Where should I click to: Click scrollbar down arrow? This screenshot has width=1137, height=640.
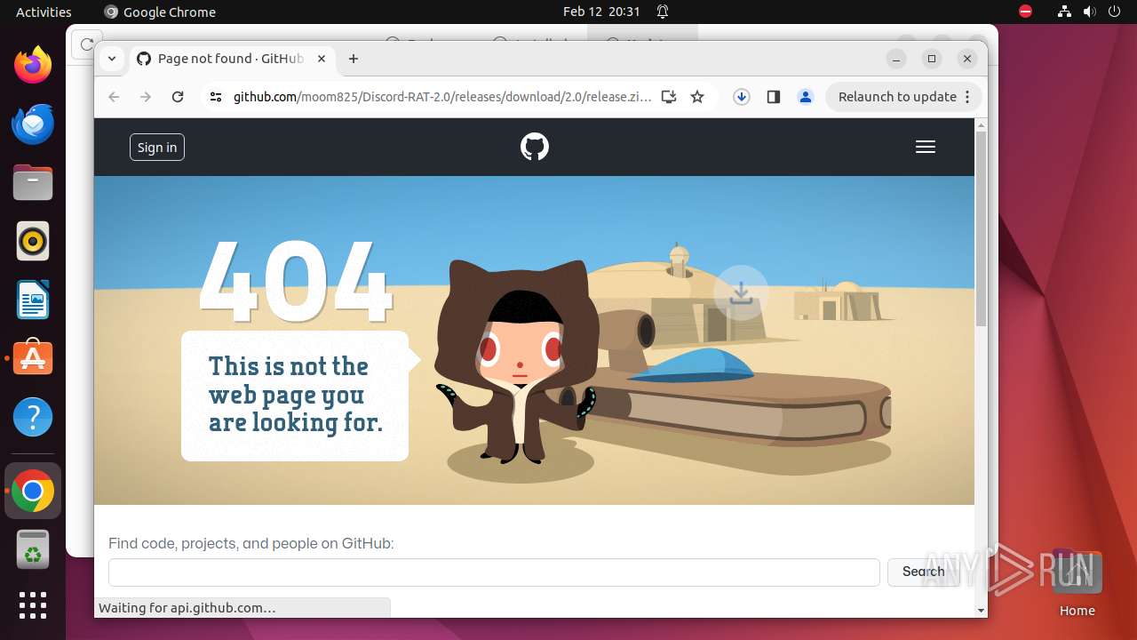981,611
